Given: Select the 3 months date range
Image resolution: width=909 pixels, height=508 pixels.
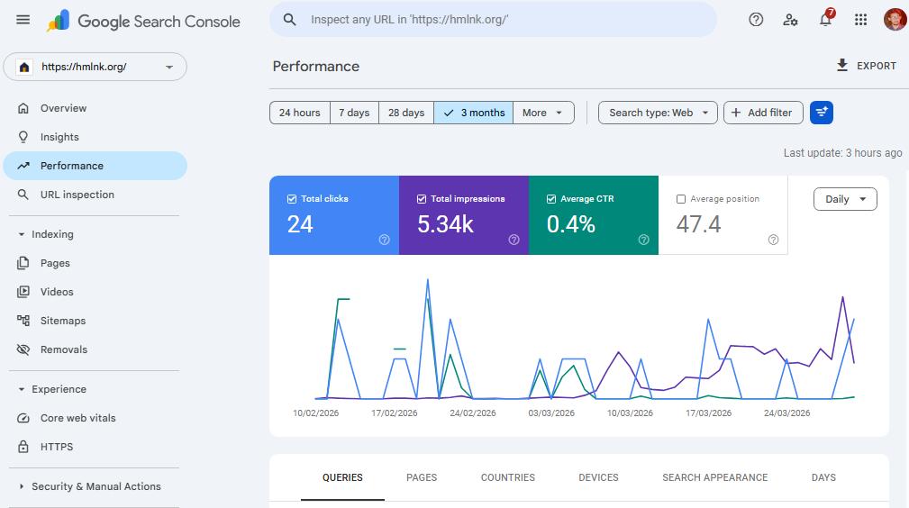Looking at the screenshot, I should [473, 113].
